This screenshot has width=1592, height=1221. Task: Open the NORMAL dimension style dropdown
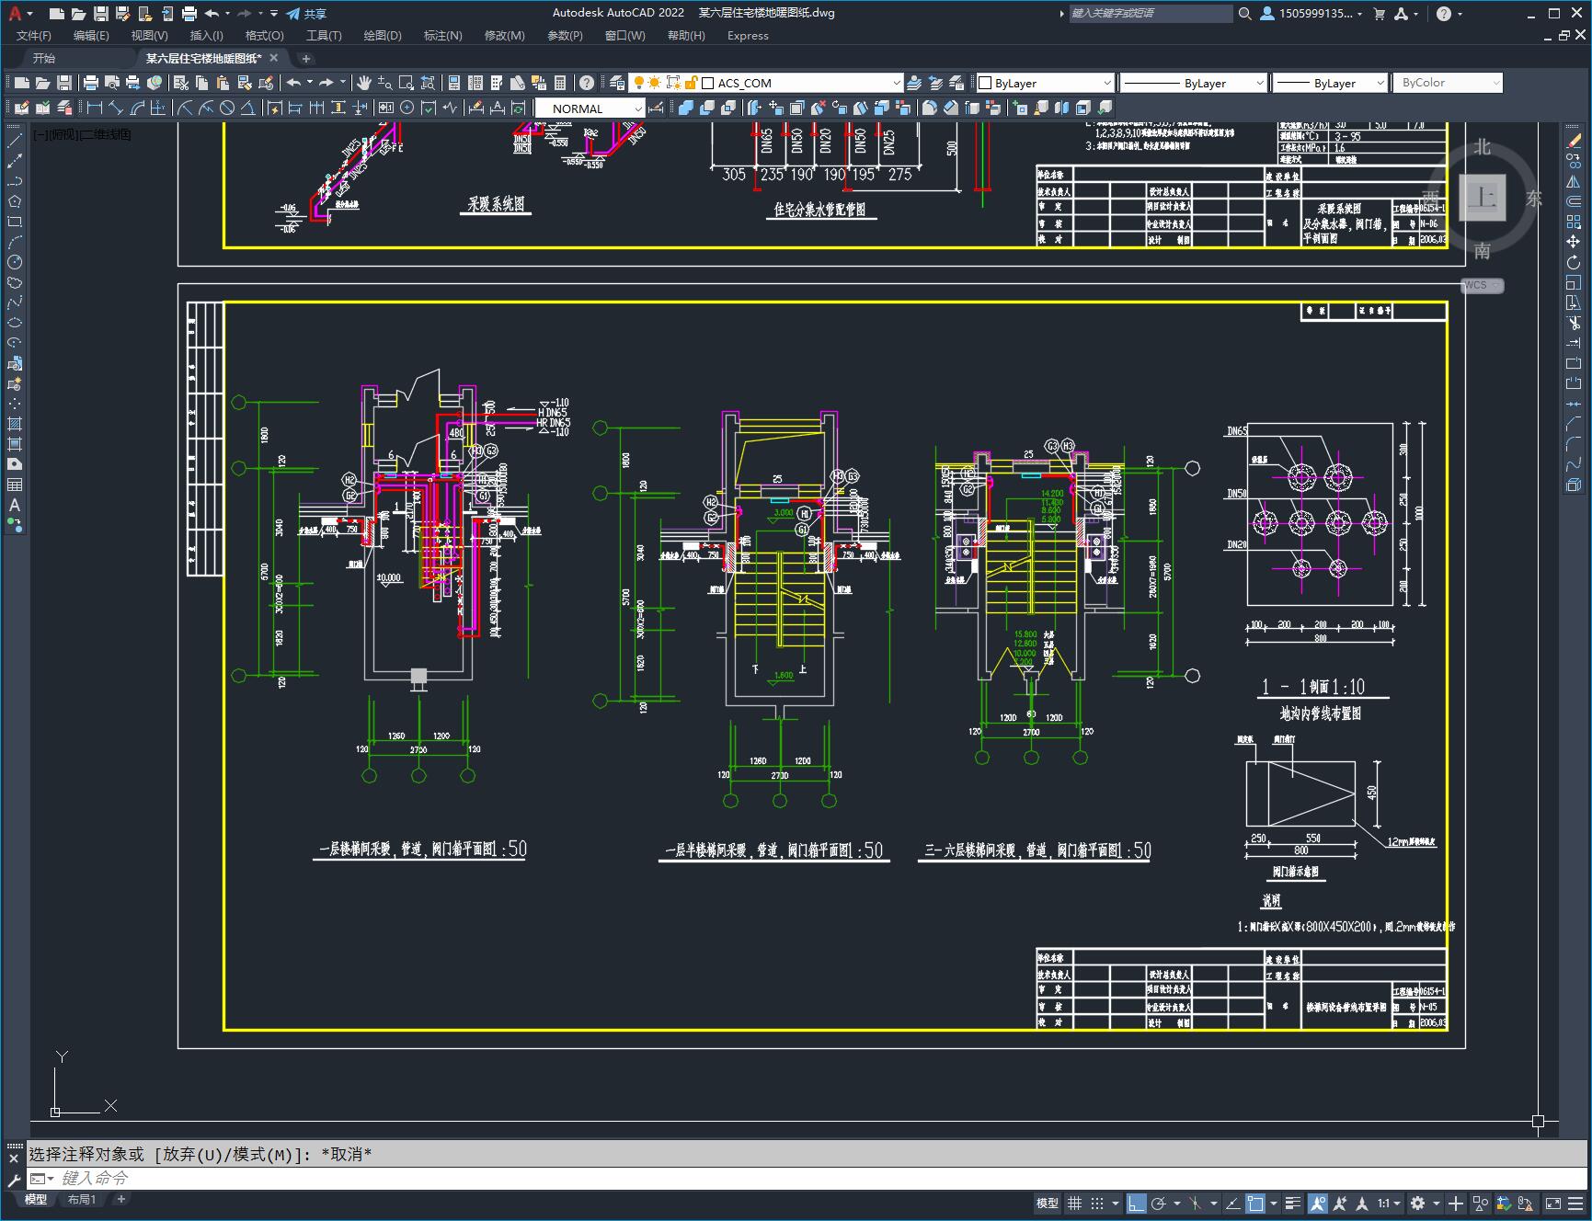637,108
